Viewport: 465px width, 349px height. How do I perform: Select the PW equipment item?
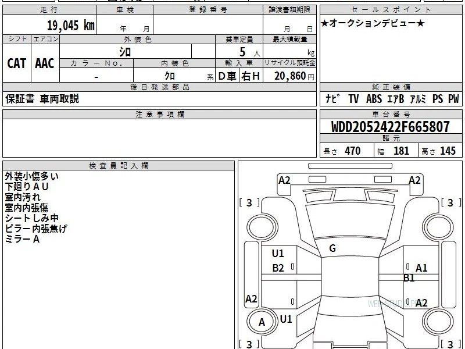click(453, 99)
